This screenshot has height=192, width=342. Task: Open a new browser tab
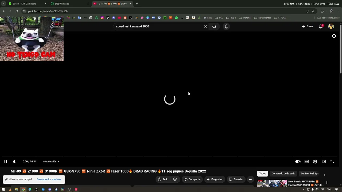pos(137,4)
